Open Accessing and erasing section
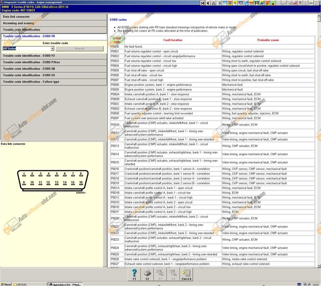This screenshot has width=321, height=286. (54, 23)
